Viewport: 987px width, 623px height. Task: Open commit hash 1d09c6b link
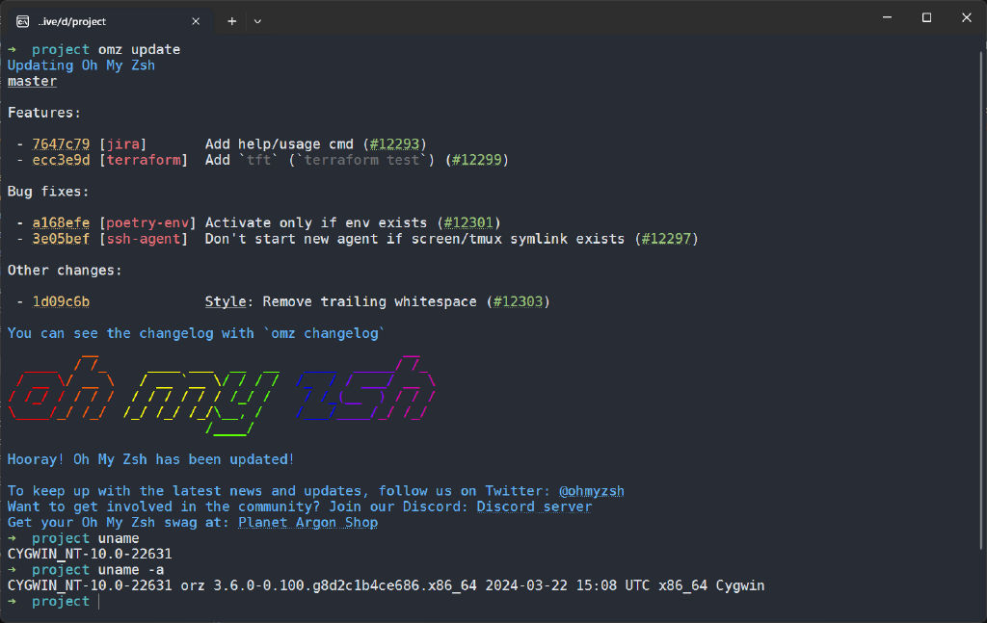(x=61, y=301)
